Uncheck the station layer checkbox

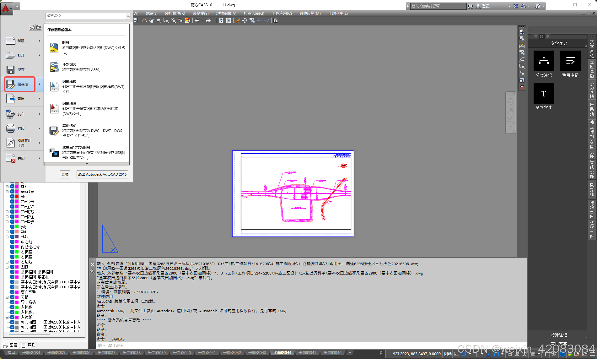12,192
